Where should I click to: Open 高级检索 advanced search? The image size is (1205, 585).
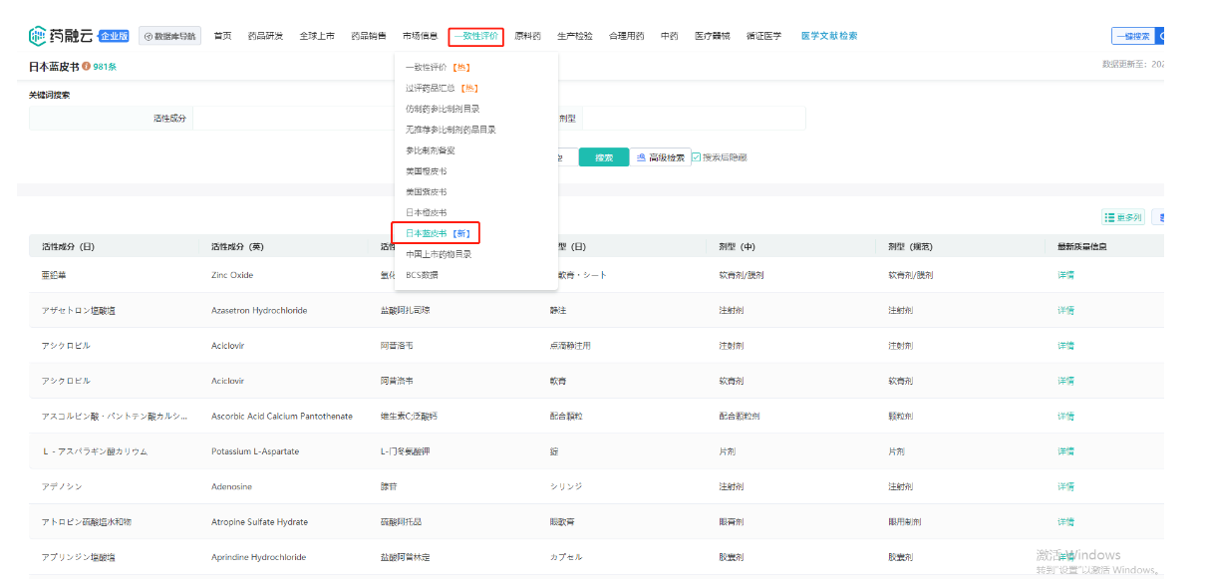click(660, 157)
